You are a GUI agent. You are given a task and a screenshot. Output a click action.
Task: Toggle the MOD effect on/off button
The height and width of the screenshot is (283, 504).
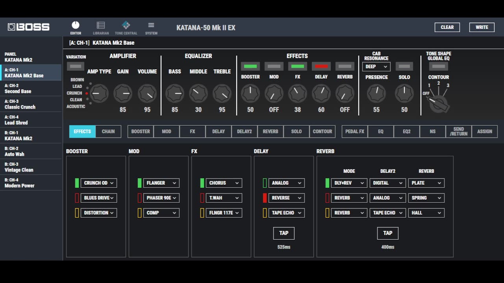pos(274,66)
